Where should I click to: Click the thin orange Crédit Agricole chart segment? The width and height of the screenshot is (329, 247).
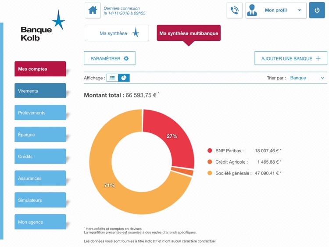182,171
